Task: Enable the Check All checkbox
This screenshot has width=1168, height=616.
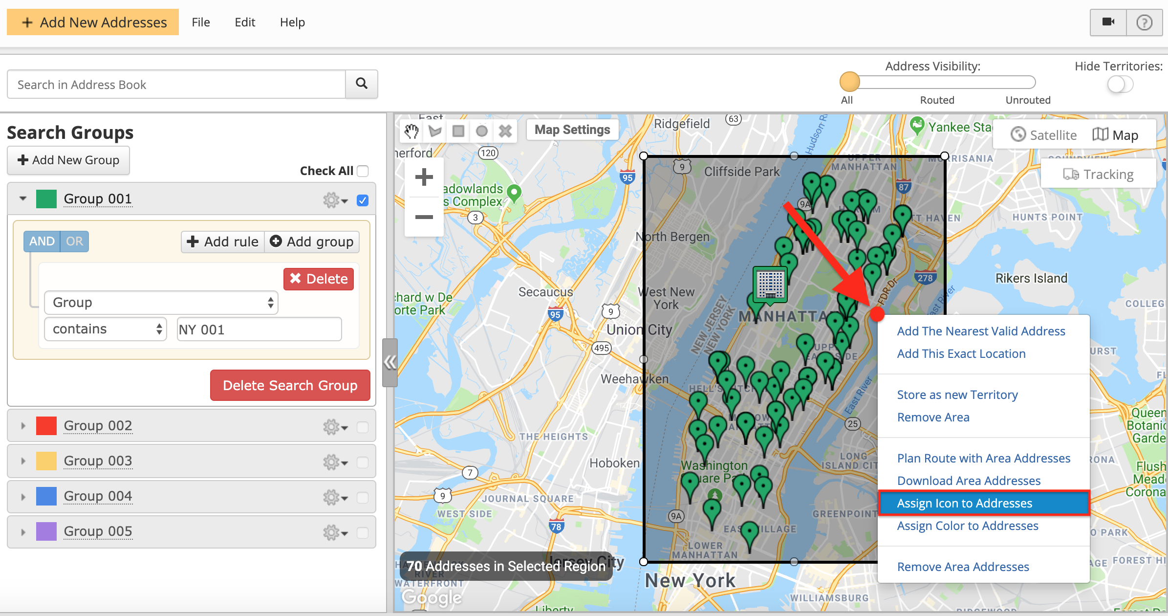Action: (363, 171)
